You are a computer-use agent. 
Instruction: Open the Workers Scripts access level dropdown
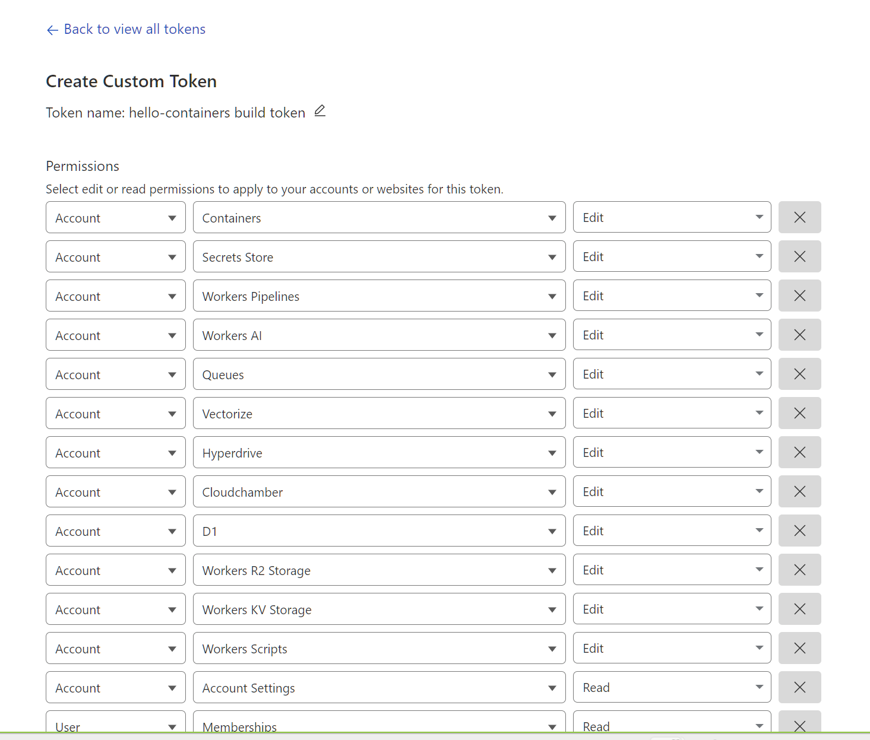click(672, 648)
